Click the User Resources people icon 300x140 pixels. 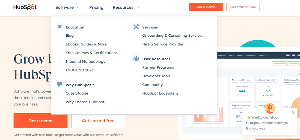pos(136,59)
